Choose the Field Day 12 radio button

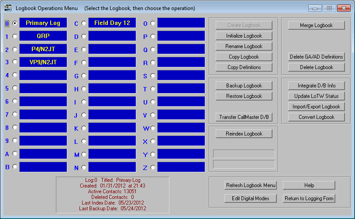point(84,23)
